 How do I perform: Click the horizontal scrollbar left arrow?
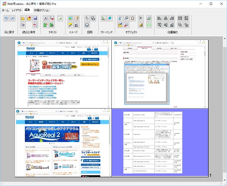click(2, 184)
